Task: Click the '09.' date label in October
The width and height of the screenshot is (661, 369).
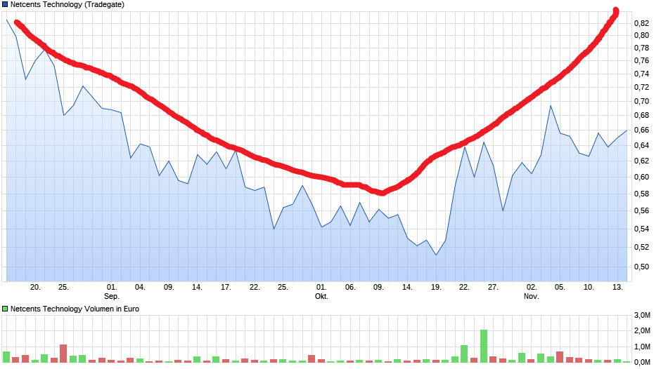Action: [x=378, y=288]
